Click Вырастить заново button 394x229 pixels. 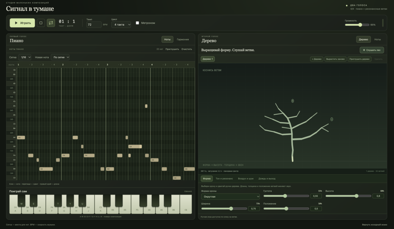tap(335, 59)
